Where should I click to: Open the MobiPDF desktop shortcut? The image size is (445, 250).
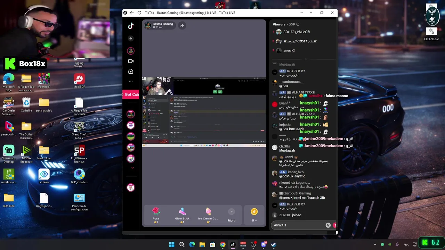coord(79,81)
